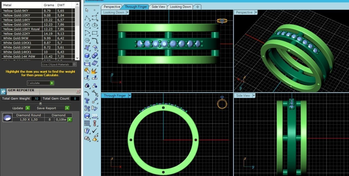The height and width of the screenshot is (176, 349).
Task: Switch to the Through Finger tab
Action: tap(136, 7)
